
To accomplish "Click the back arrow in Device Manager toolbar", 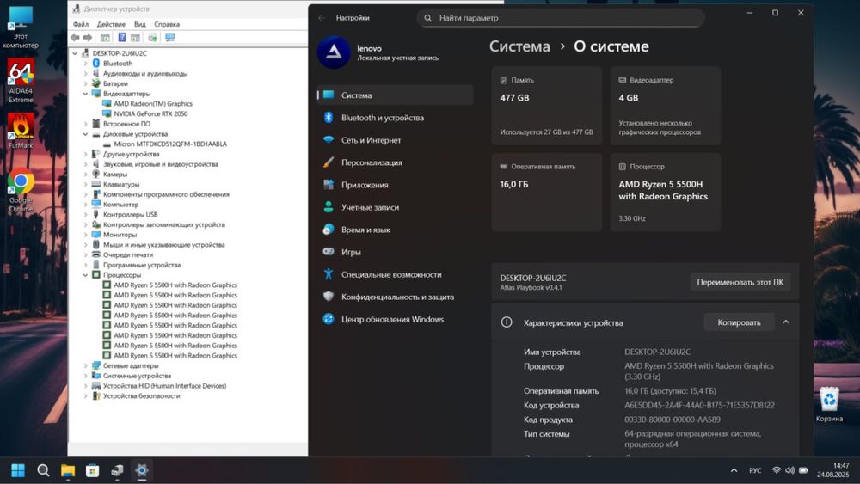I will tap(75, 37).
